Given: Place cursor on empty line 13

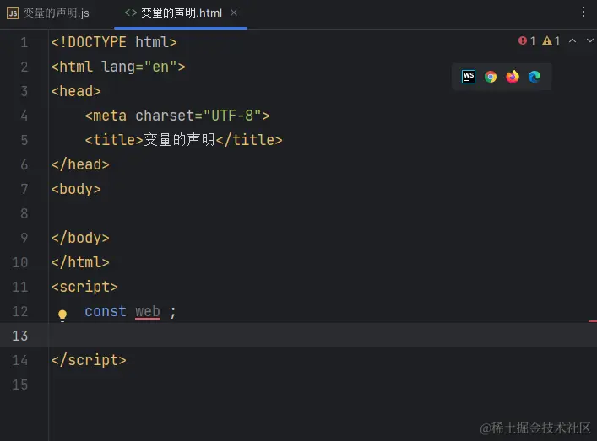Looking at the screenshot, I should tap(253, 336).
